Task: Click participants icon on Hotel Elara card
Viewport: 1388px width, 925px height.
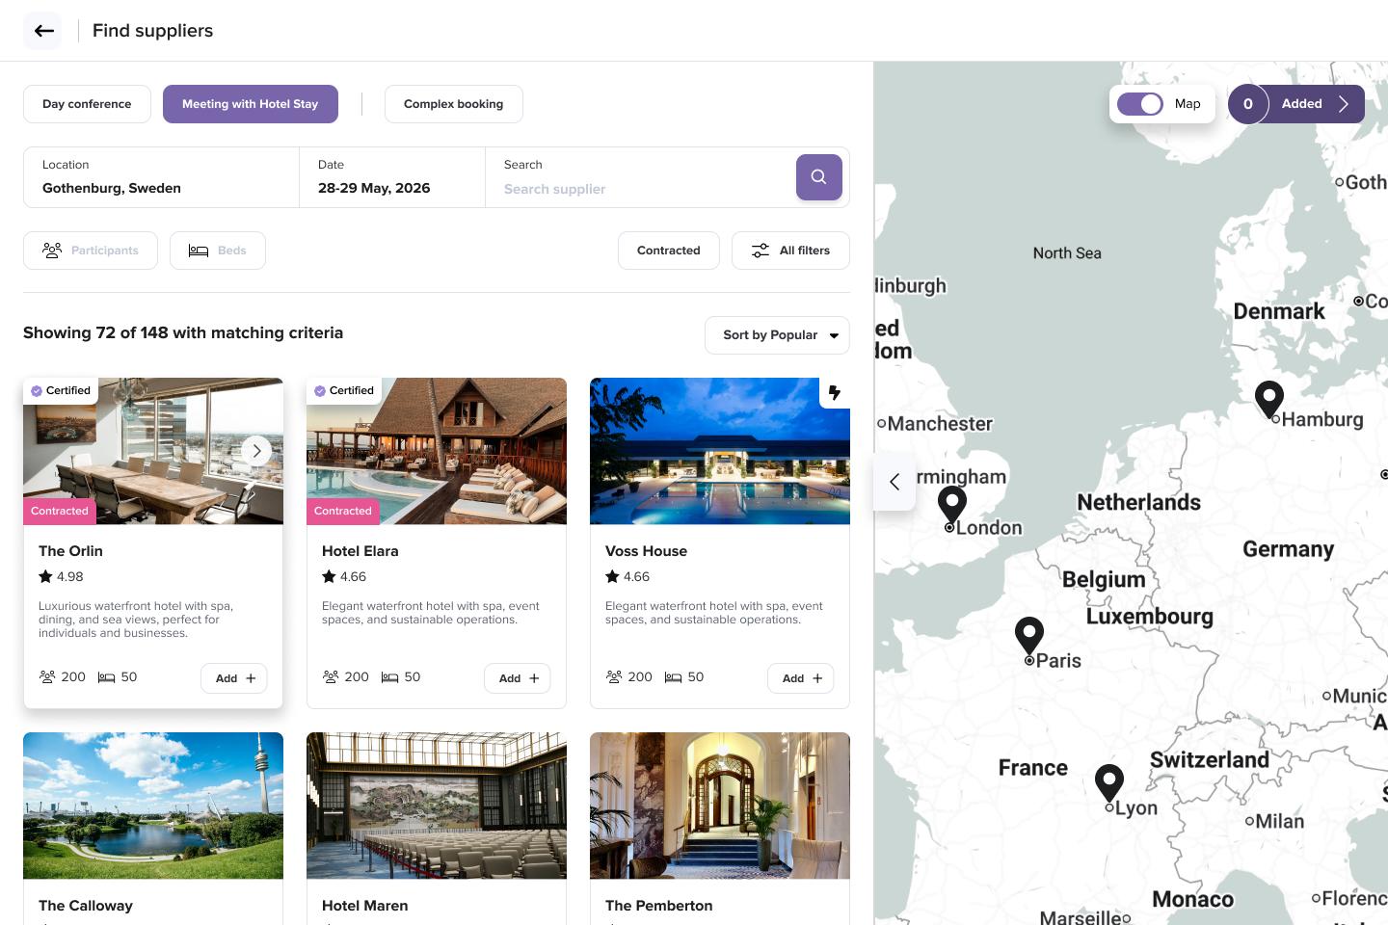Action: (331, 677)
